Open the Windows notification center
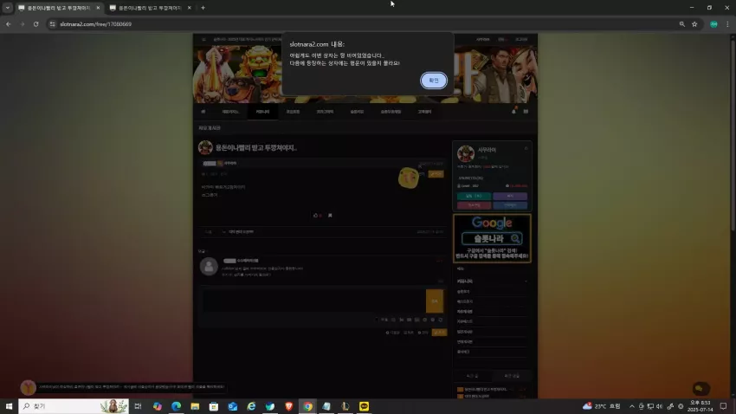 point(723,406)
